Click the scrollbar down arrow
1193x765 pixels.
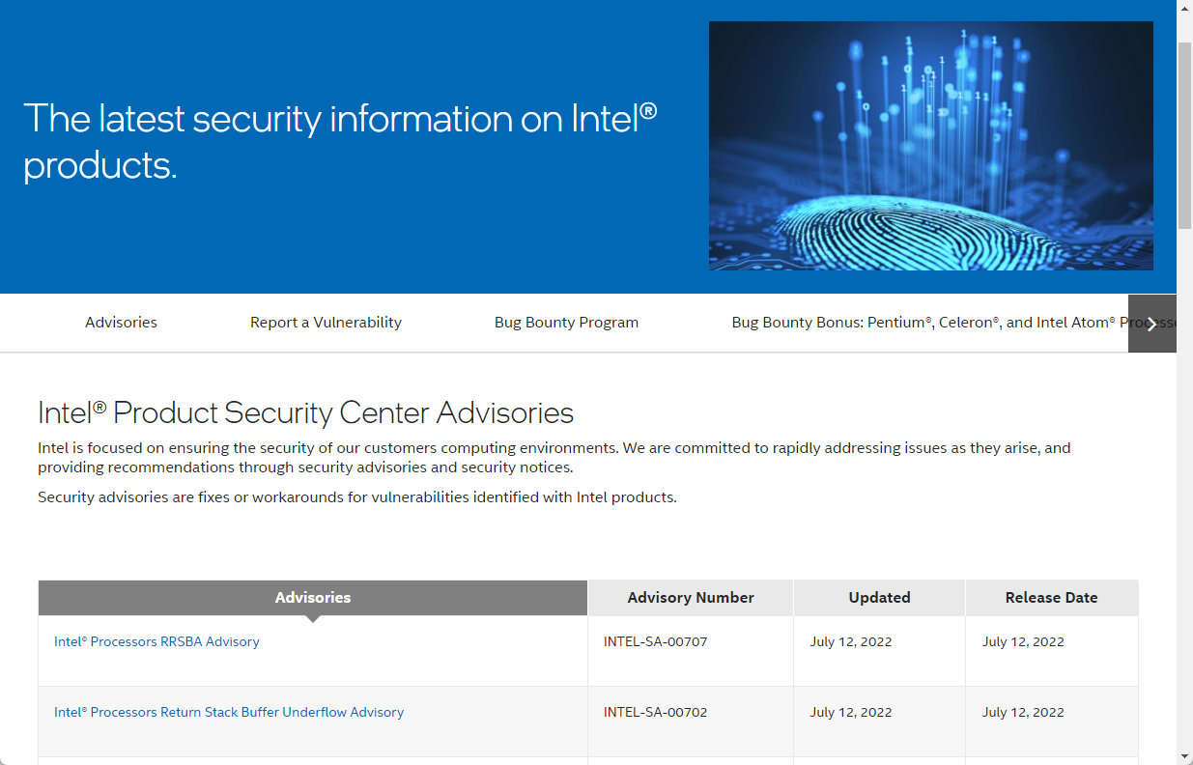pos(1184,756)
